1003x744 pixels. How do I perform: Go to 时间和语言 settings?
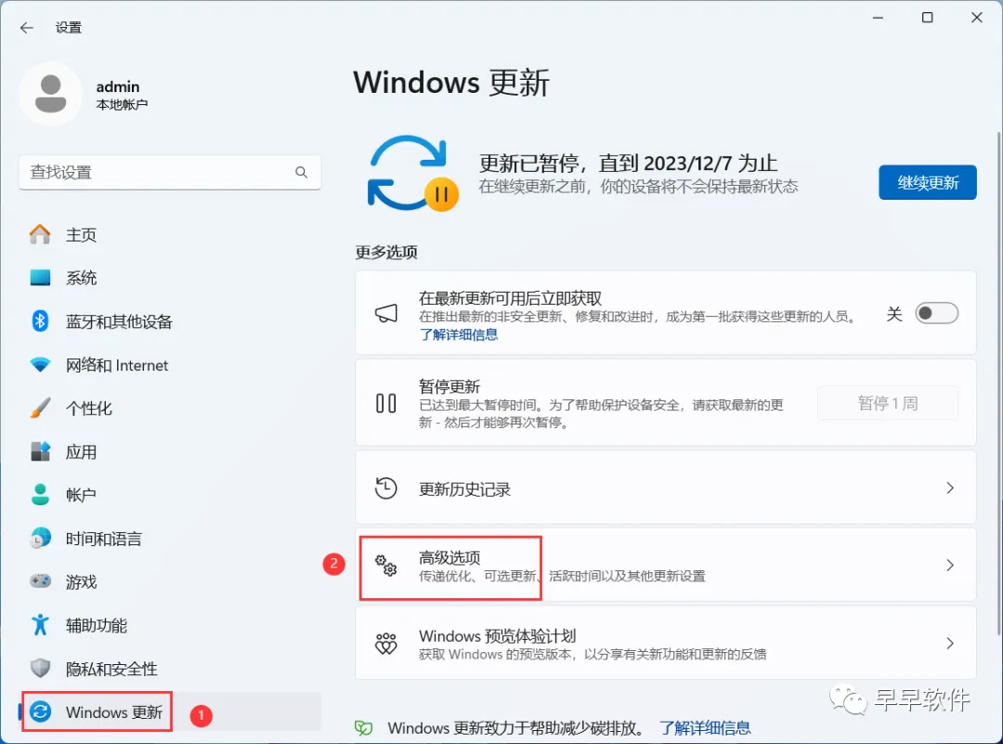pyautogui.click(x=170, y=539)
